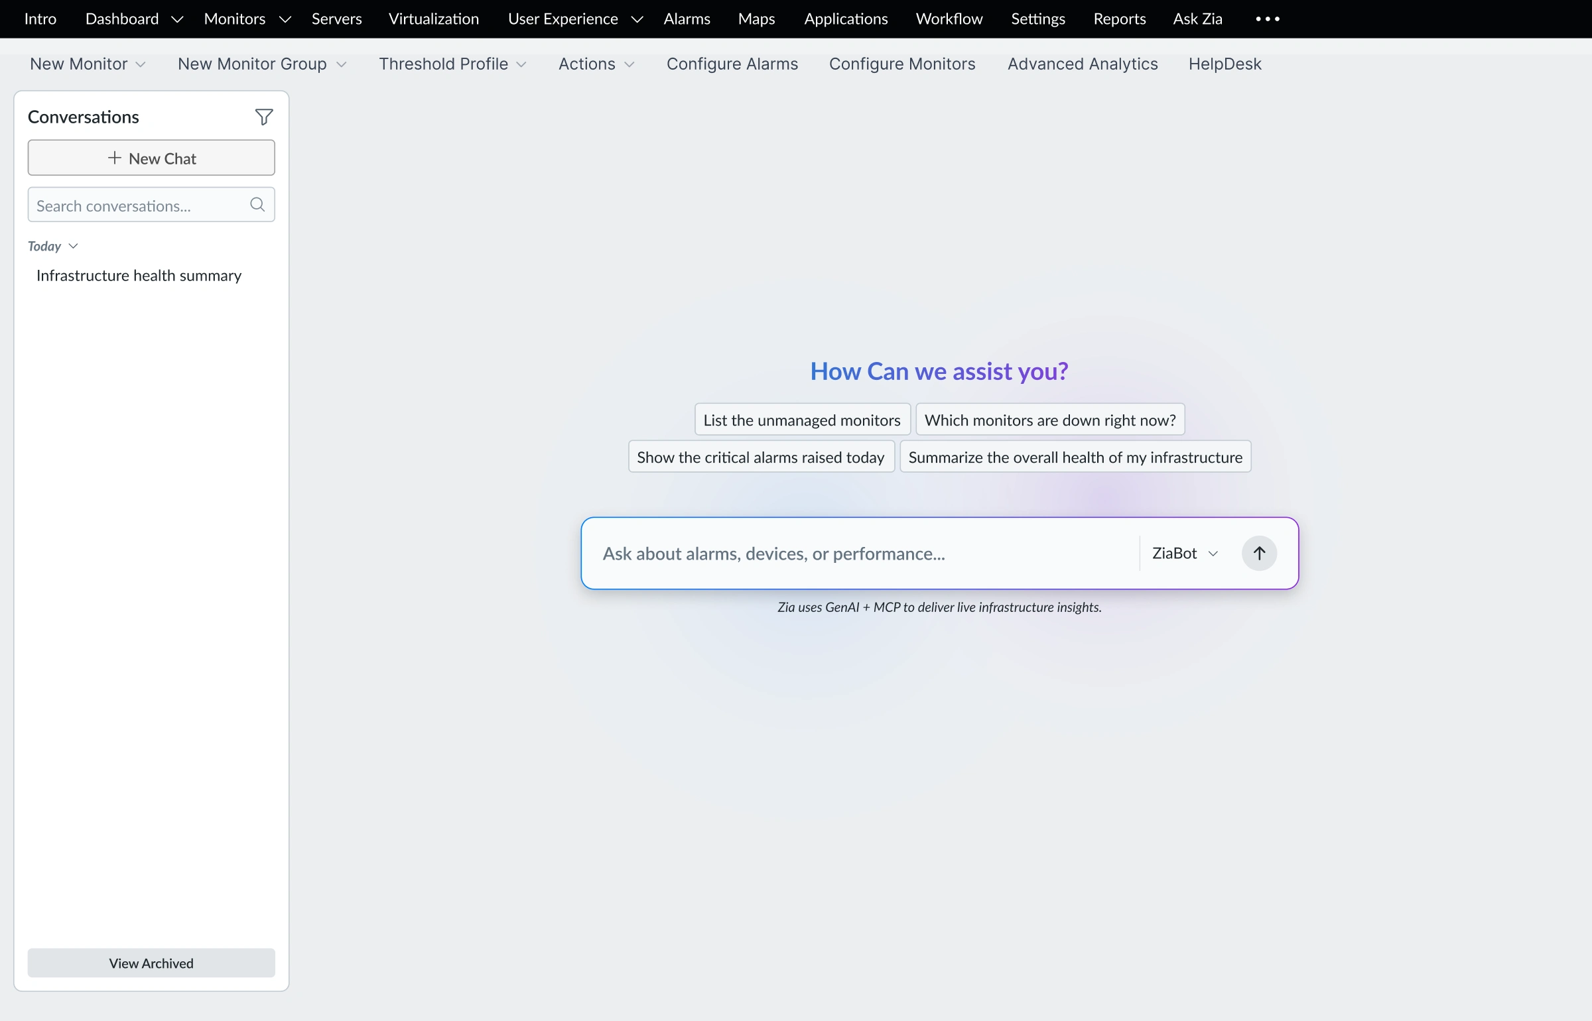Viewport: 1592px width, 1021px height.
Task: Choose 'Show the critical alarms raised today' suggestion
Action: click(761, 457)
